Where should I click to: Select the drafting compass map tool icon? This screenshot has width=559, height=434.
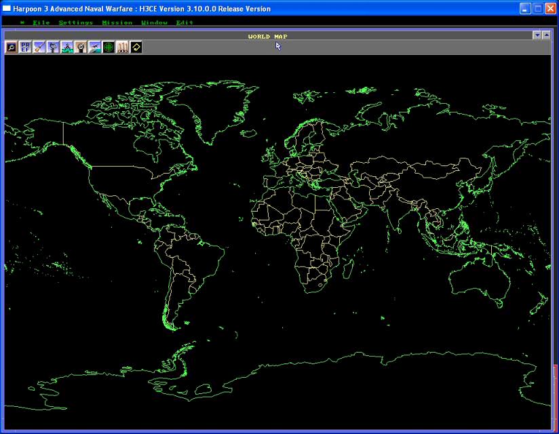click(x=67, y=47)
